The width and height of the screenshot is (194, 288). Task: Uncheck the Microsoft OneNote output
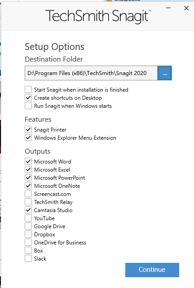[x=28, y=186]
